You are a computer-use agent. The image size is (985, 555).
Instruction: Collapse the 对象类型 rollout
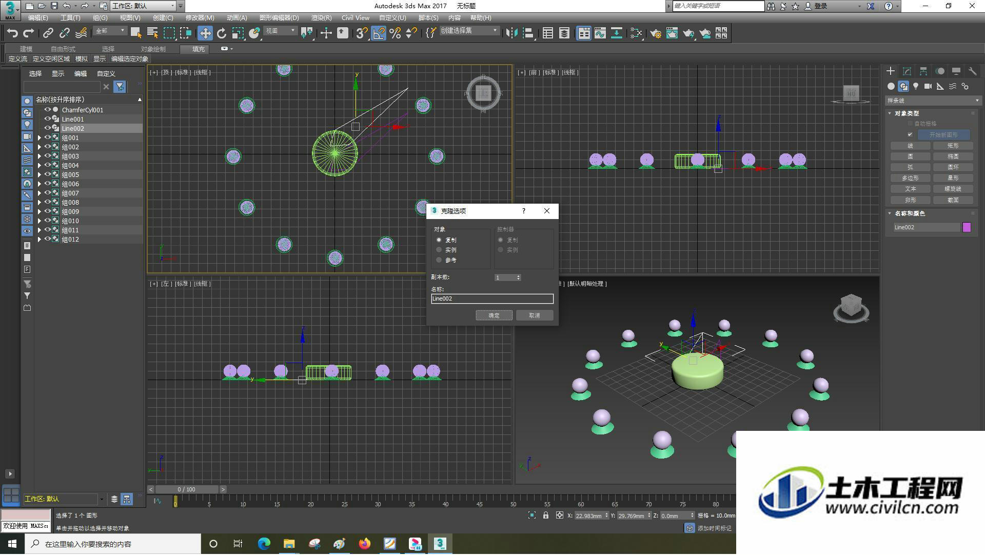tap(890, 113)
